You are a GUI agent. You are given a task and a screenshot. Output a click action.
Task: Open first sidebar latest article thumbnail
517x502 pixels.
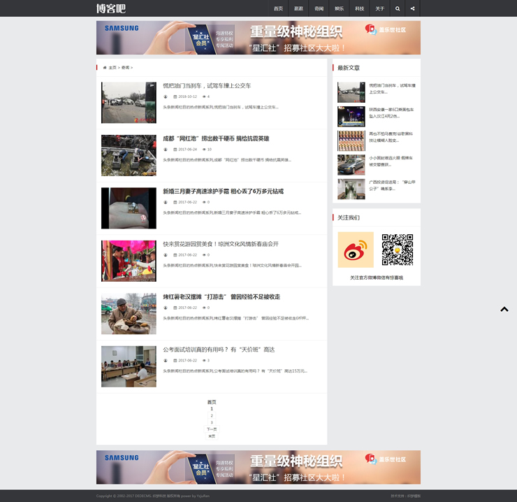(x=351, y=92)
